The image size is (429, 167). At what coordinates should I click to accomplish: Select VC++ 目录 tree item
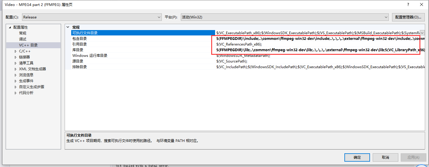pos(28,45)
